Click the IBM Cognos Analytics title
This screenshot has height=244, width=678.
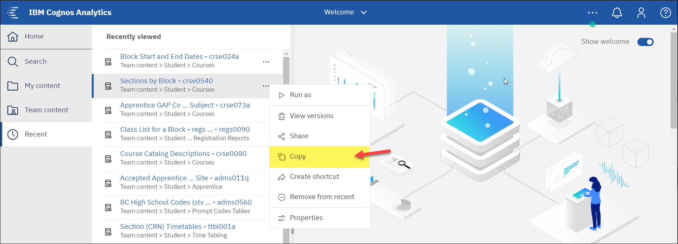[70, 13]
